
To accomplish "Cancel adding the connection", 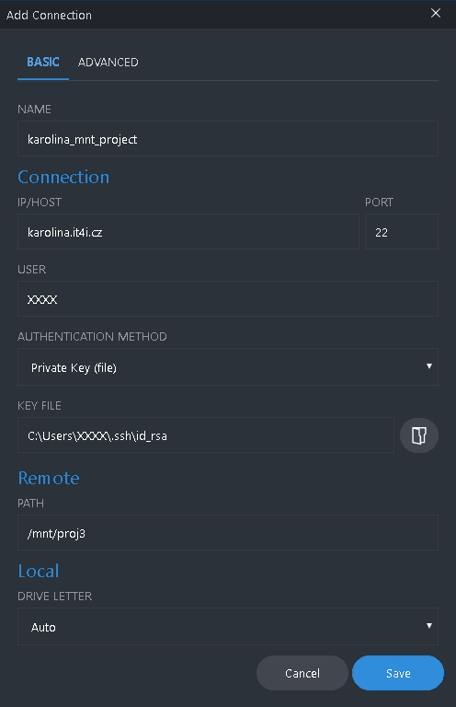I will point(302,673).
